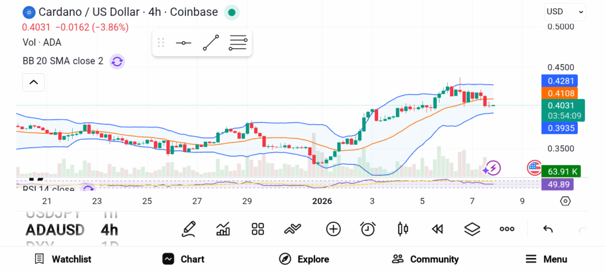Open the more options ellipsis menu
605x272 pixels.
coord(506,229)
